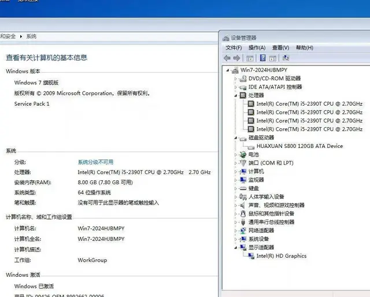Click the 网络适配器 network icon
This screenshot has width=370, height=297.
(x=243, y=231)
